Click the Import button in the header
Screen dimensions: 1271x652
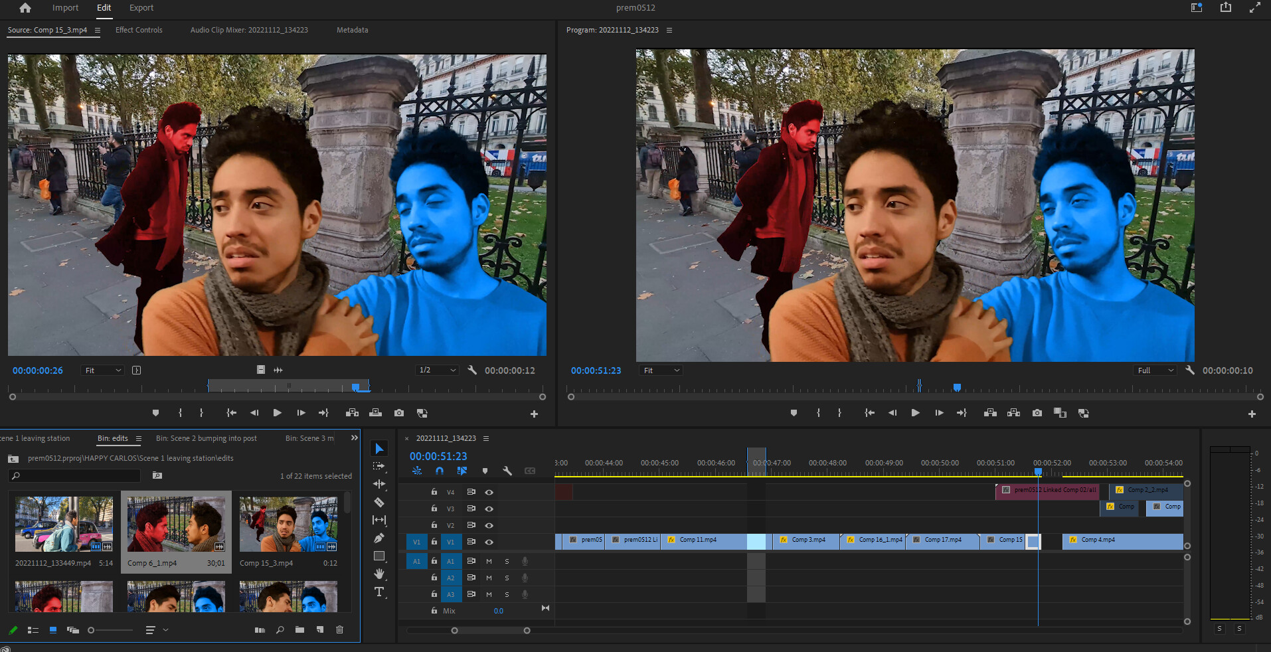pyautogui.click(x=65, y=8)
